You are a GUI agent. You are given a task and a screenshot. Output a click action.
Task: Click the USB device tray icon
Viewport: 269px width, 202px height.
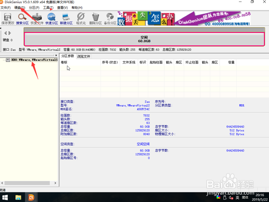point(225,198)
